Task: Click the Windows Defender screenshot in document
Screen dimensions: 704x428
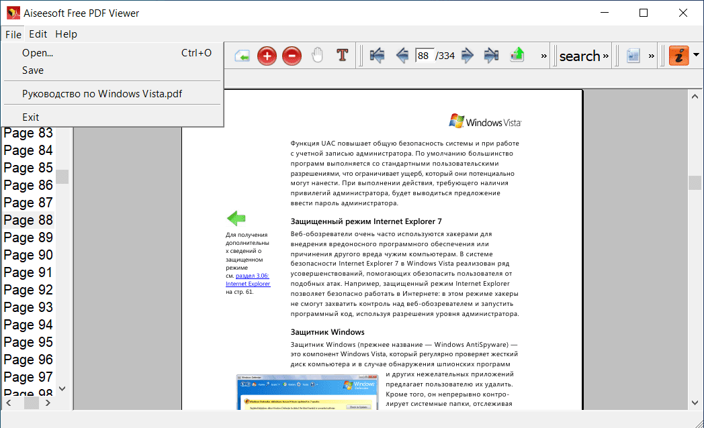Action: point(307,392)
